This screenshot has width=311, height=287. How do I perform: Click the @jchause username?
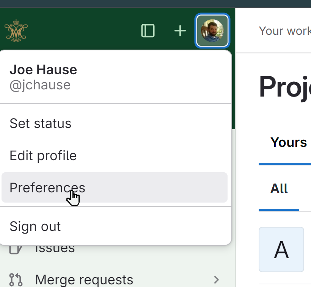(40, 85)
